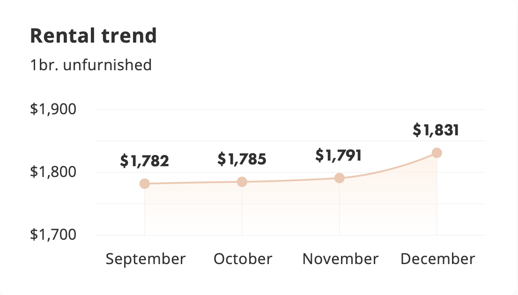Click the October data point marker
Image resolution: width=518 pixels, height=295 pixels.
pyautogui.click(x=242, y=182)
